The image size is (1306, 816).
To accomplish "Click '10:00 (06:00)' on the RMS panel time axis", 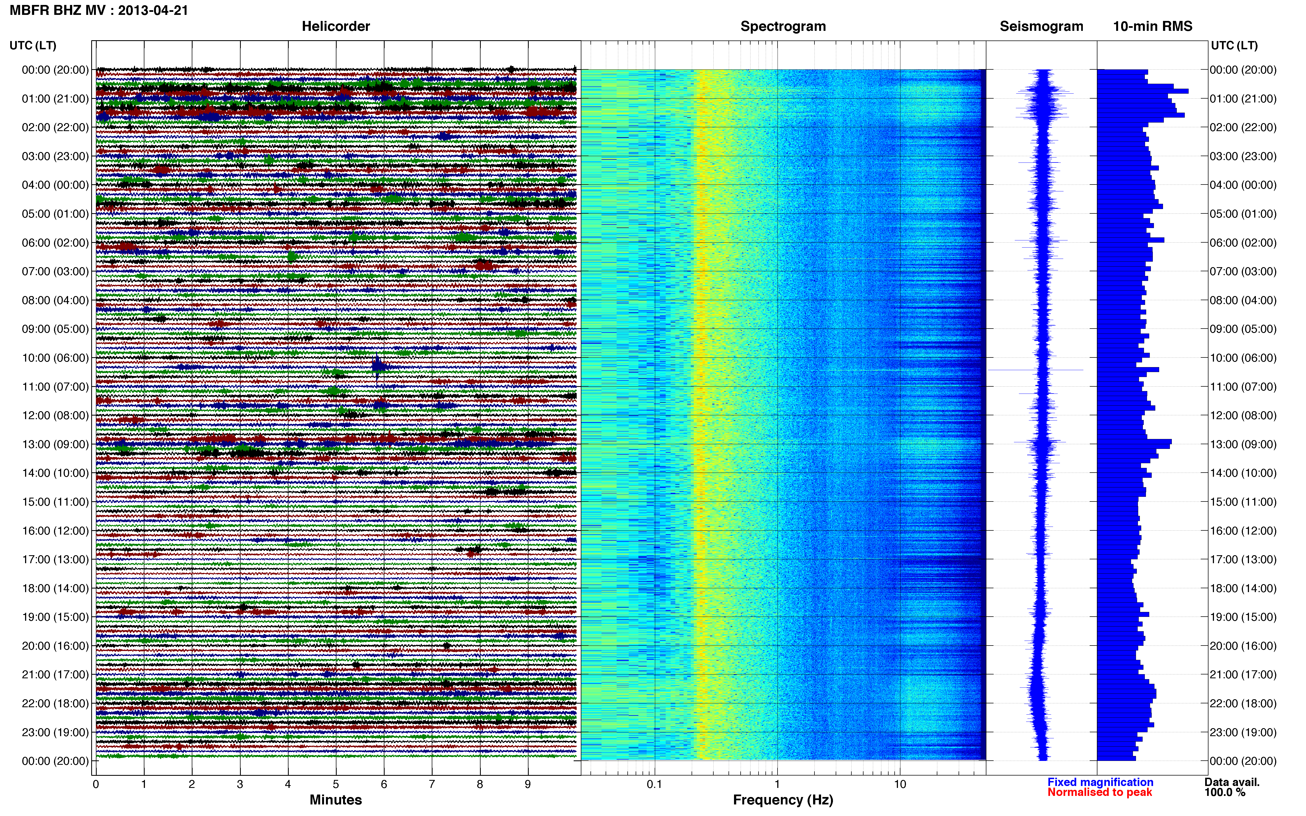I will tap(1243, 358).
